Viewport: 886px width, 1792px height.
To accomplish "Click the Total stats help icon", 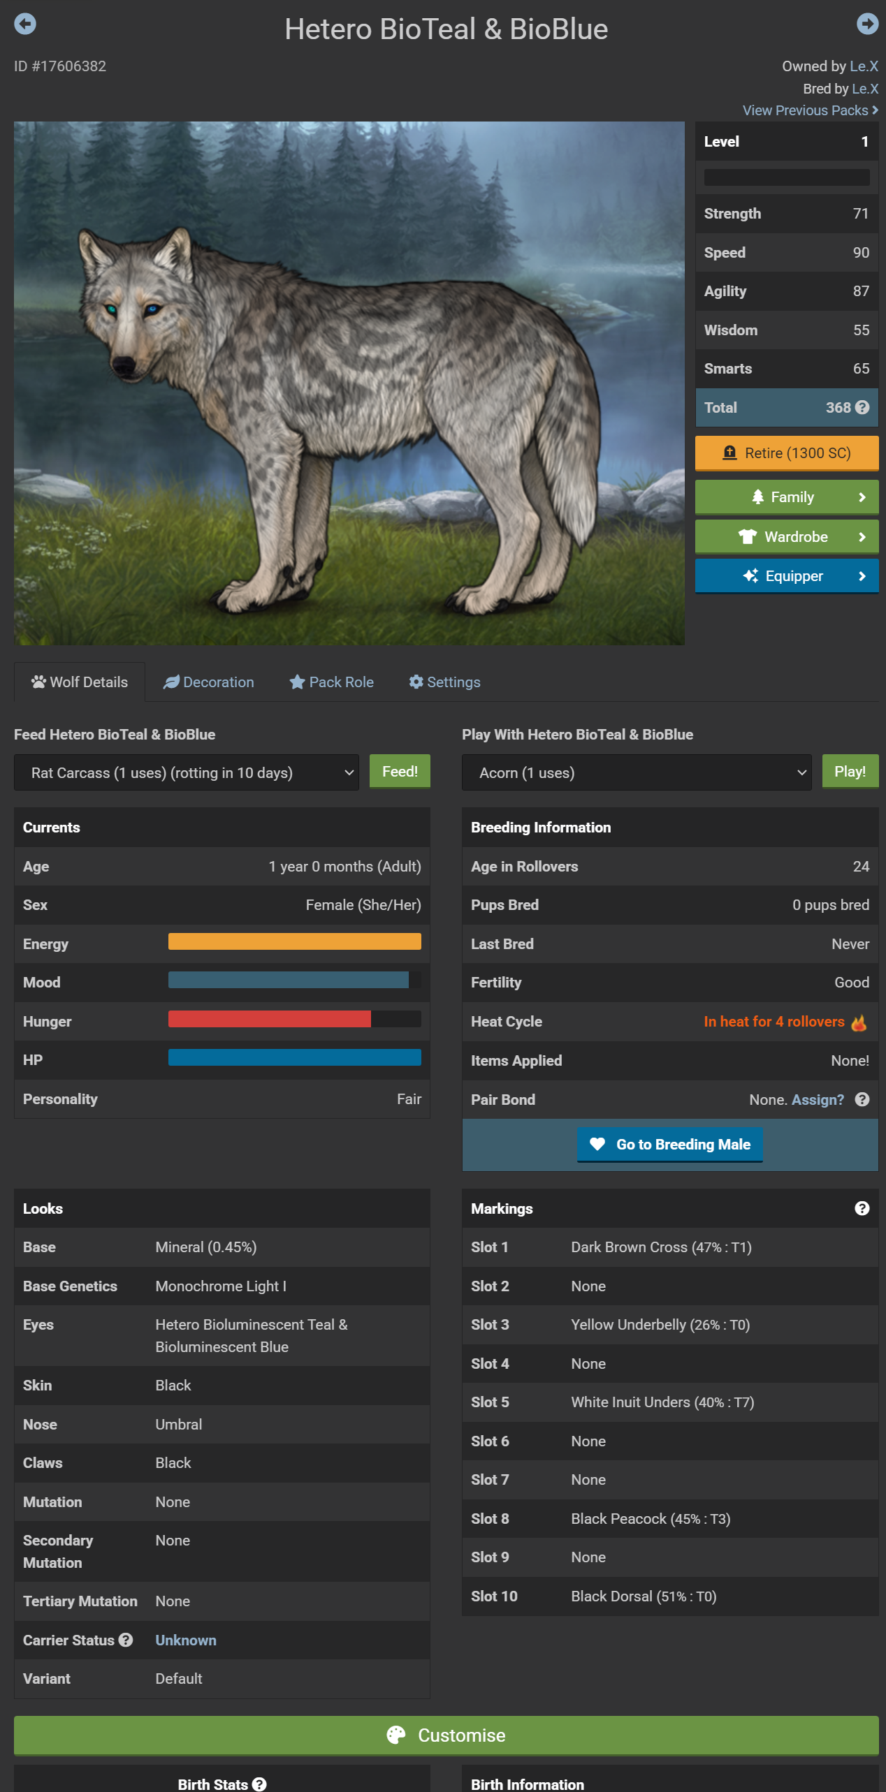I will coord(863,408).
